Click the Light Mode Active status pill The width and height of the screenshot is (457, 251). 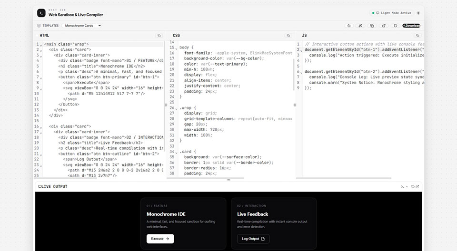pyautogui.click(x=392, y=13)
